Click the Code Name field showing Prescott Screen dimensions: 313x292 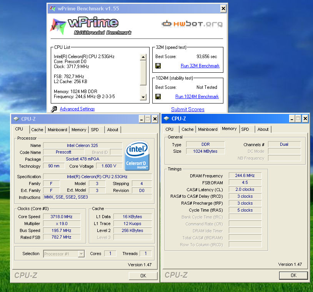(63, 152)
